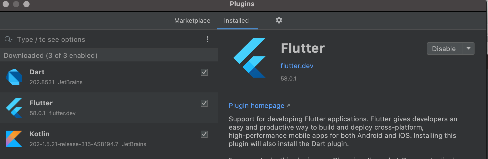488x159 pixels.
Task: Open the three-dot options menu beside search
Action: click(207, 39)
